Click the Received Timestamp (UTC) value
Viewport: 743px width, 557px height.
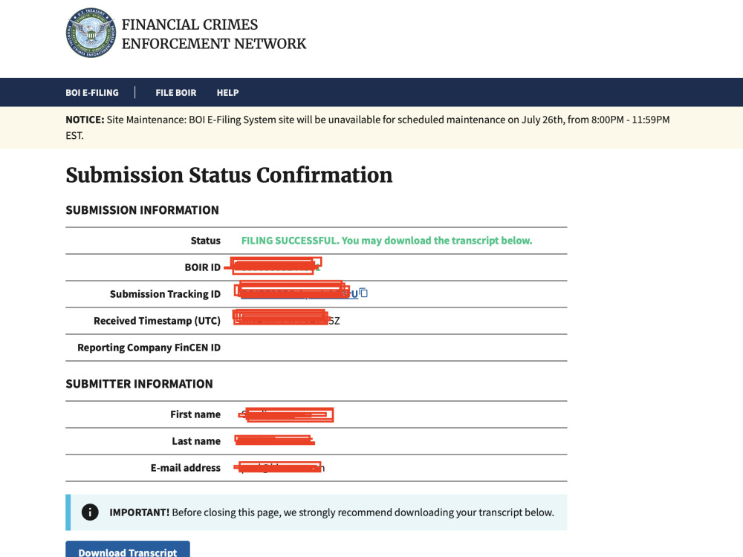(x=287, y=319)
